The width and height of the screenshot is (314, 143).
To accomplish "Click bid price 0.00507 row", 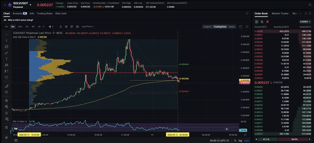I will click(x=283, y=134).
